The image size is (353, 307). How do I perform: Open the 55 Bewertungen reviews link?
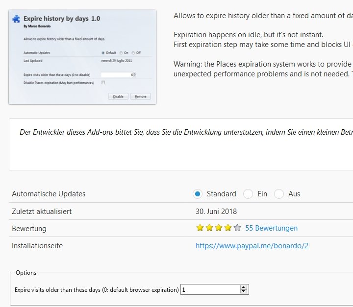coord(271,228)
